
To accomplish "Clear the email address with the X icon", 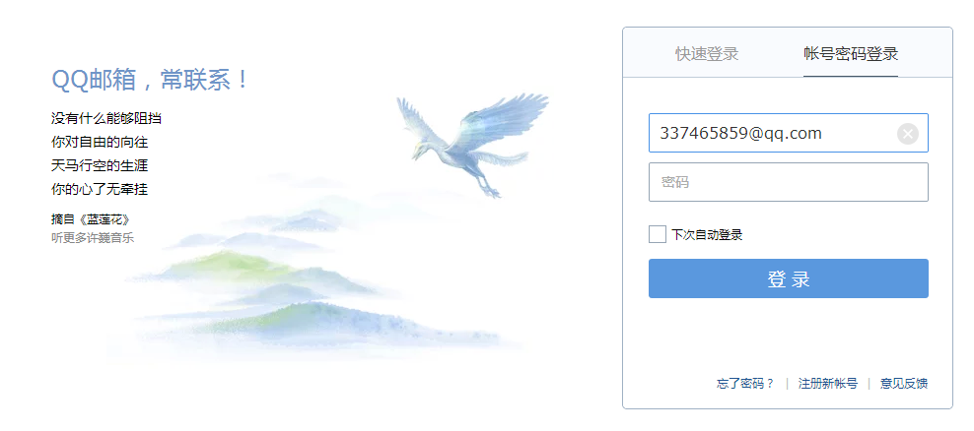I will [x=908, y=133].
